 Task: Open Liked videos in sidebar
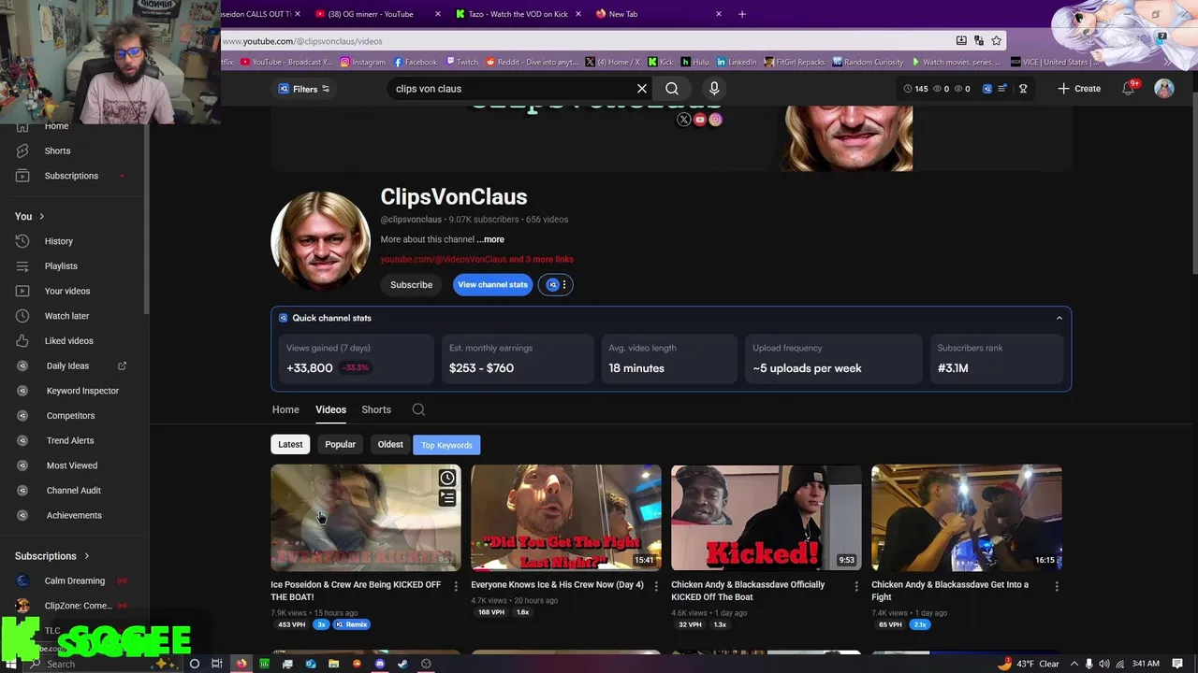[68, 340]
